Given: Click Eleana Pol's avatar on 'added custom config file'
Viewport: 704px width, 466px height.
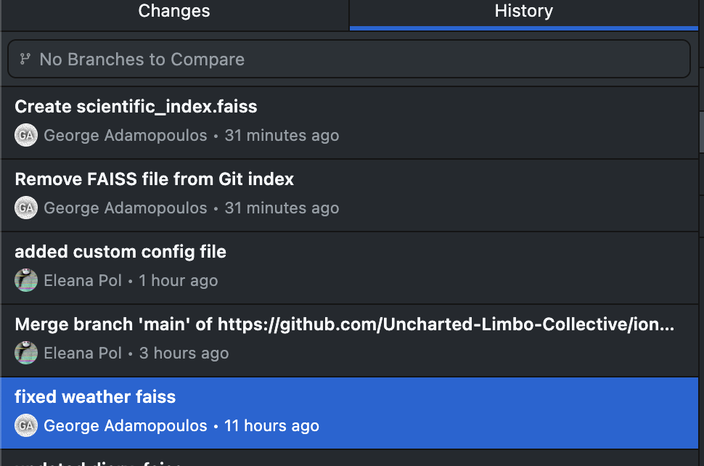Looking at the screenshot, I should pyautogui.click(x=26, y=281).
